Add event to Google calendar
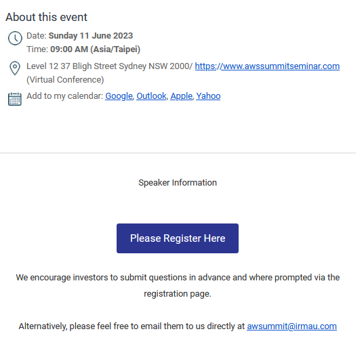The height and width of the screenshot is (342, 362). 119,96
